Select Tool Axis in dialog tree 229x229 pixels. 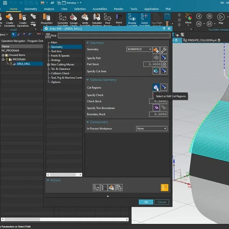click(x=56, y=51)
